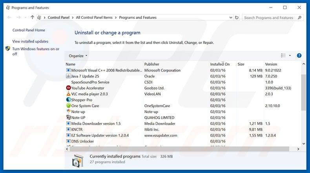Open All Control Panel Items breadcrumb

click(94, 17)
